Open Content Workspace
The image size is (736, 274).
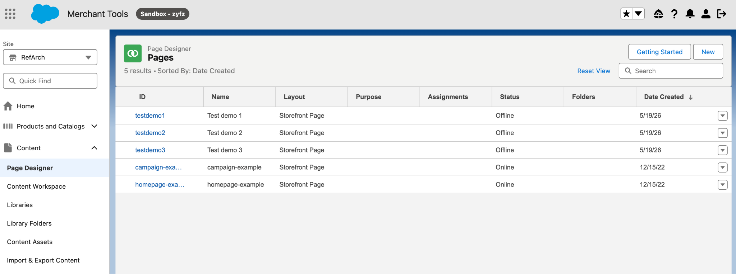36,186
